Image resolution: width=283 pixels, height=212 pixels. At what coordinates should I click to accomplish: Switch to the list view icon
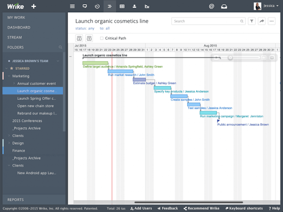point(72,7)
